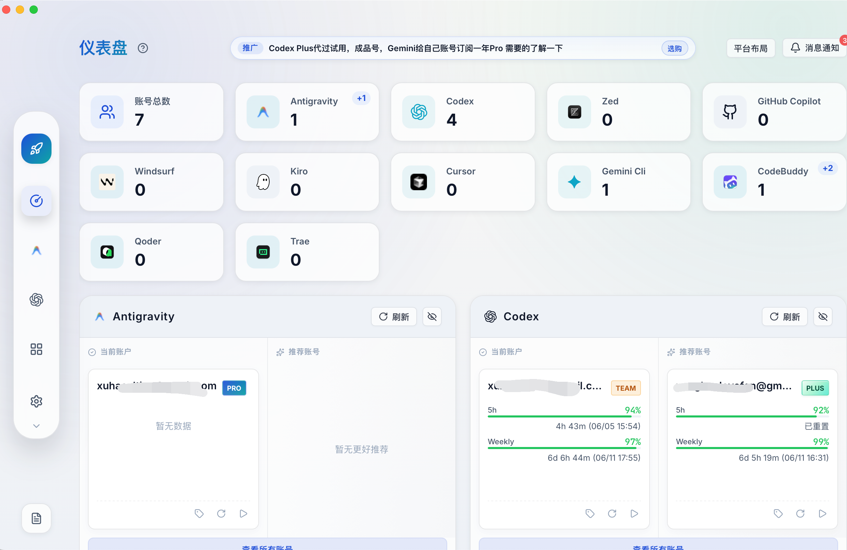Click the +2 badge on CodeBuddy card

click(x=828, y=169)
